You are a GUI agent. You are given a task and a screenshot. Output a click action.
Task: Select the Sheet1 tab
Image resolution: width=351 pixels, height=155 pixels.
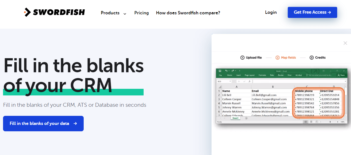point(235,118)
